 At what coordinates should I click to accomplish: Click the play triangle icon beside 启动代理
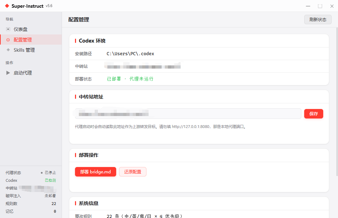click(x=8, y=73)
